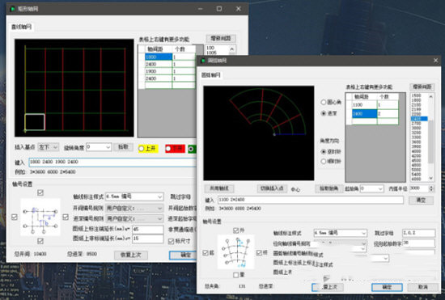Select the 进深 radio button in arc window
Screen dimensions: 445x300
(324, 113)
